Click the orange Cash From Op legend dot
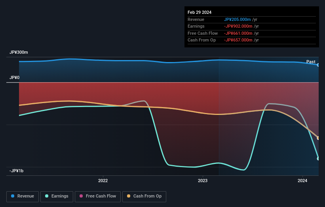The image size is (325, 207). 129,196
